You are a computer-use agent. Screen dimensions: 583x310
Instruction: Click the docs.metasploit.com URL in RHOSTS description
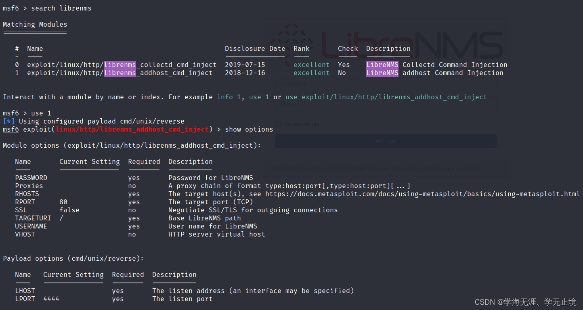point(423,194)
